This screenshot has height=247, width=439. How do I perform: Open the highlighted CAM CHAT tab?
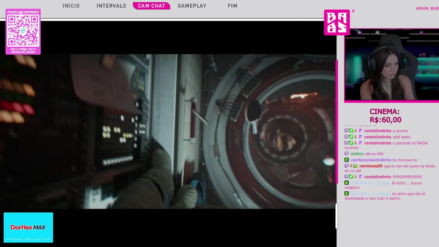tap(152, 6)
